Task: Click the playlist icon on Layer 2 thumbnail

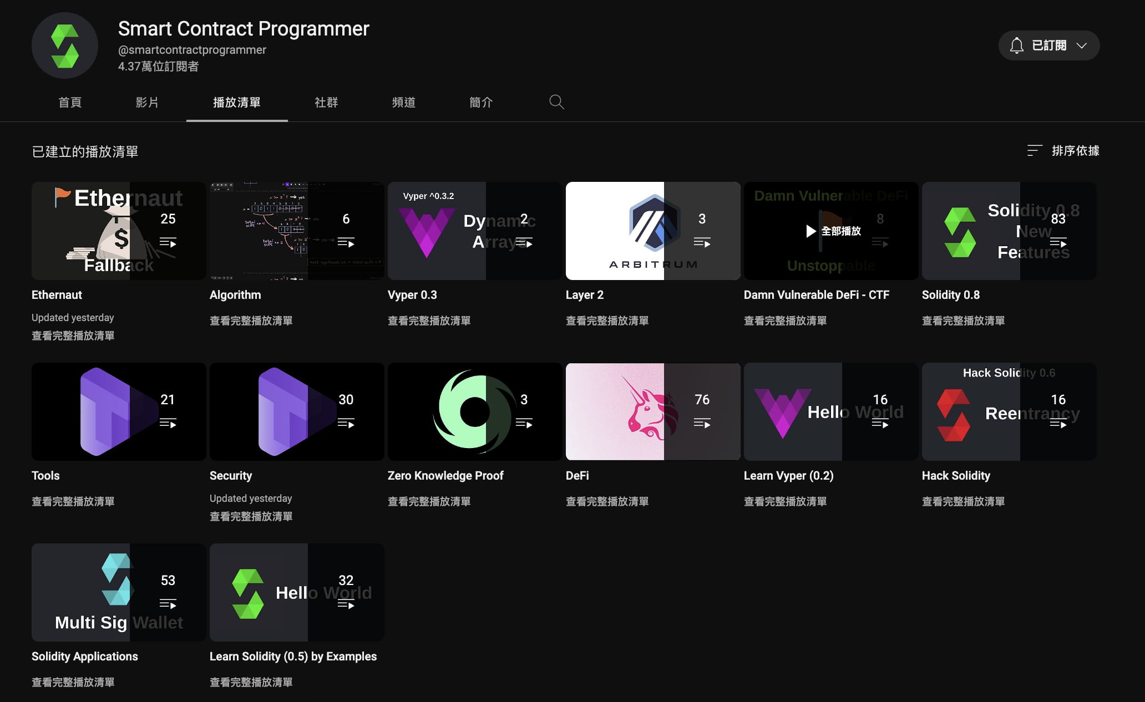Action: coord(702,242)
